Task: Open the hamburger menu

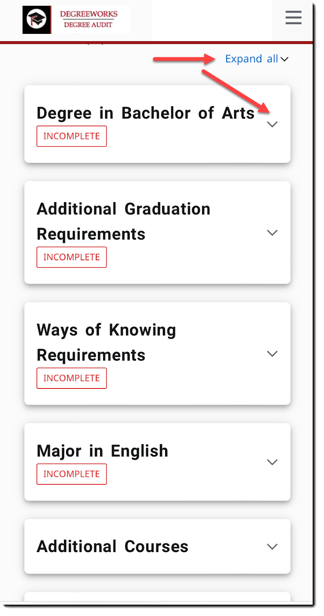Action: [293, 18]
